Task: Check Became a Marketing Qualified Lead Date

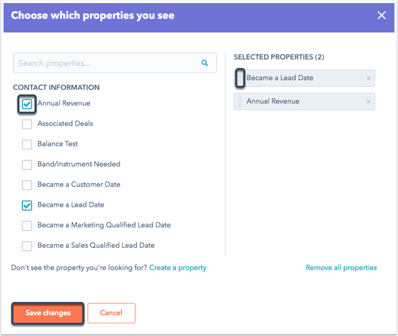Action: [27, 225]
